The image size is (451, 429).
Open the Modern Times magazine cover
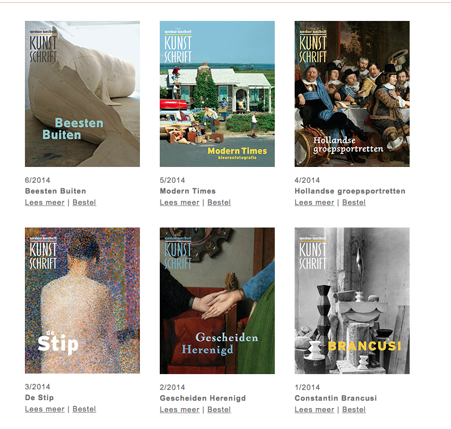217,94
